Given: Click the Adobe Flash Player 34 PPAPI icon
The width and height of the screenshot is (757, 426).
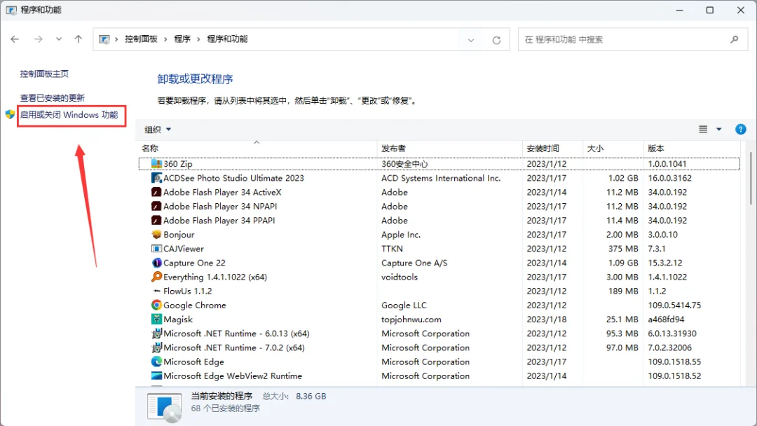Looking at the screenshot, I should pos(156,221).
